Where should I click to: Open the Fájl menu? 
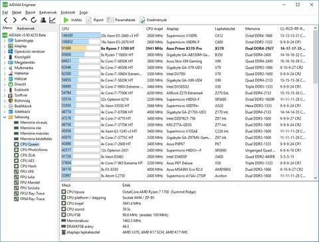[x=5, y=13]
